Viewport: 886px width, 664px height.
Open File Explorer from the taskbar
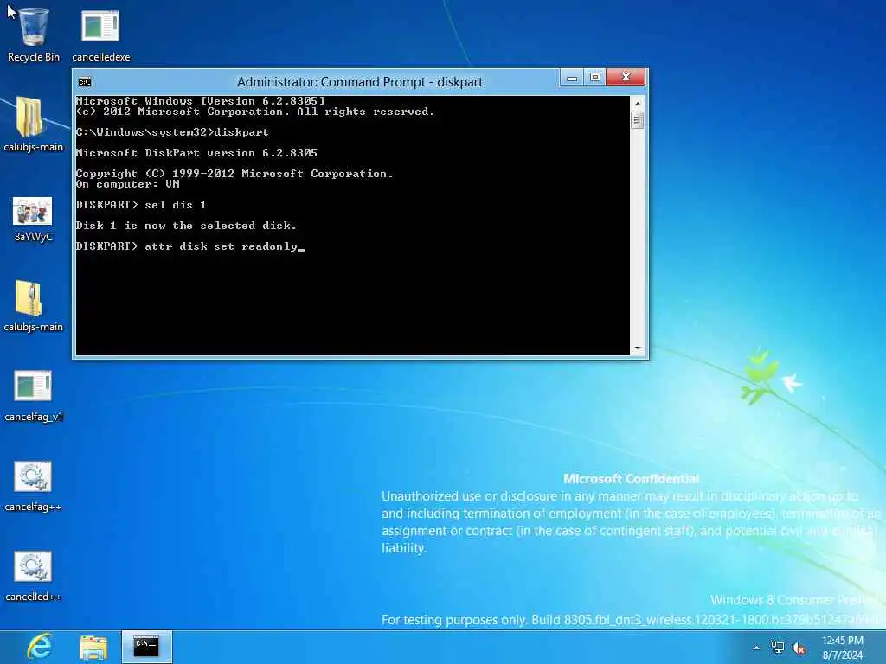[93, 648]
